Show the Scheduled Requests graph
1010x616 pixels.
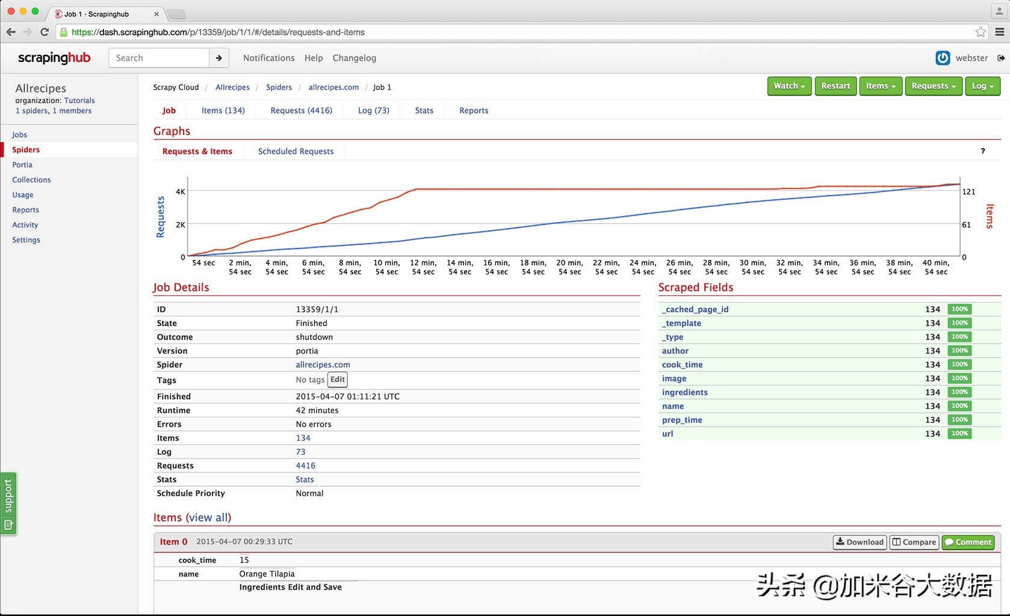[x=296, y=152]
